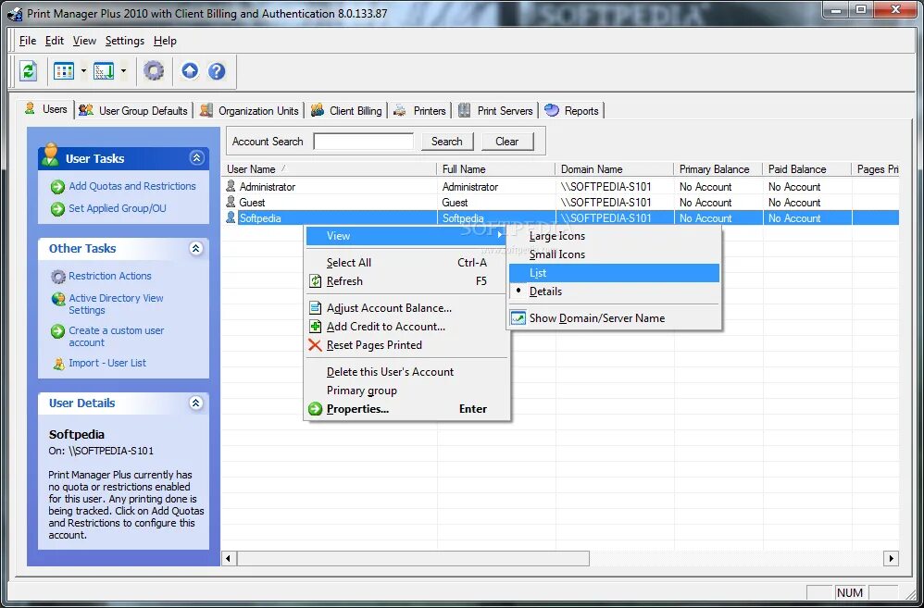Click the column chooser grid toolbar icon

(x=64, y=72)
